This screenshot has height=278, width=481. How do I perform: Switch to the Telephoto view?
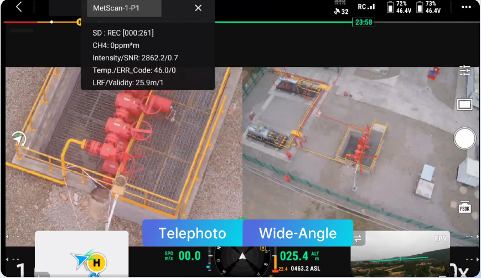pyautogui.click(x=192, y=233)
